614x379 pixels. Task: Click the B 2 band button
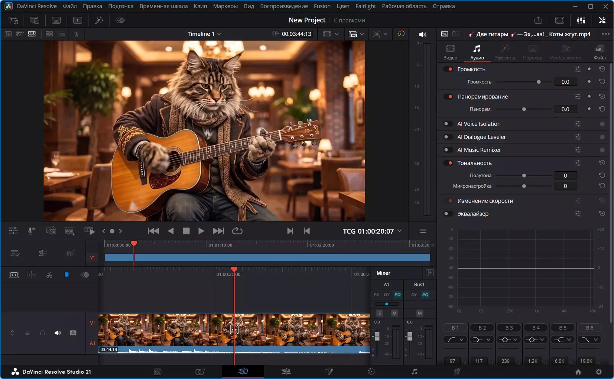(x=482, y=328)
